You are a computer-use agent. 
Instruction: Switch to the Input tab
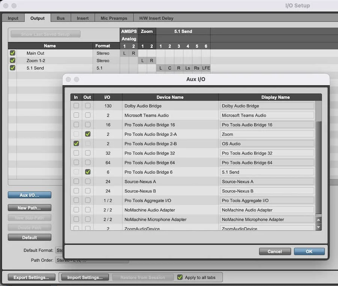click(13, 18)
